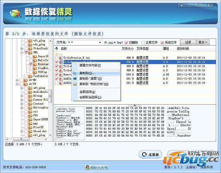Toggle the 系统文件 checkbox
Image resolution: width=221 pixels, height=173 pixels.
162,42
